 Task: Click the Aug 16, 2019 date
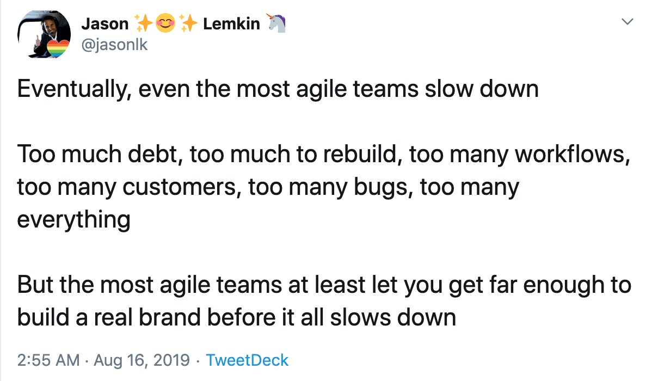click(142, 360)
